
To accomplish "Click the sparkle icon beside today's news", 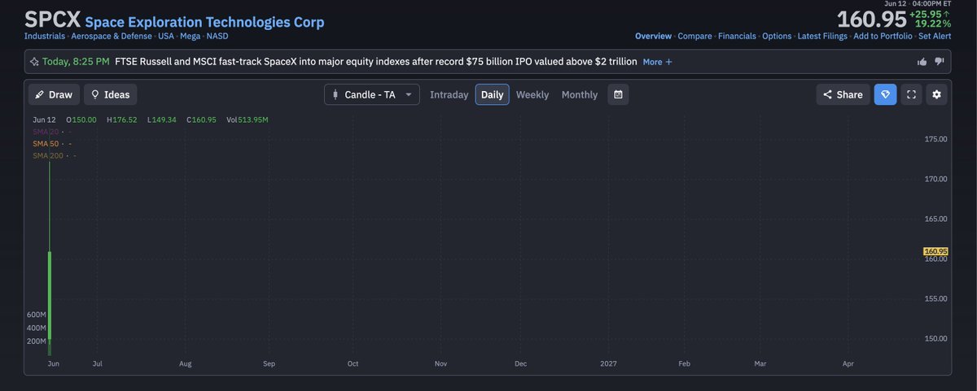I will 34,62.
